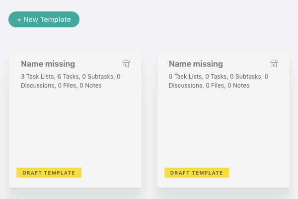Click the New Template button
Screen dimensions: 298x199
click(x=44, y=19)
